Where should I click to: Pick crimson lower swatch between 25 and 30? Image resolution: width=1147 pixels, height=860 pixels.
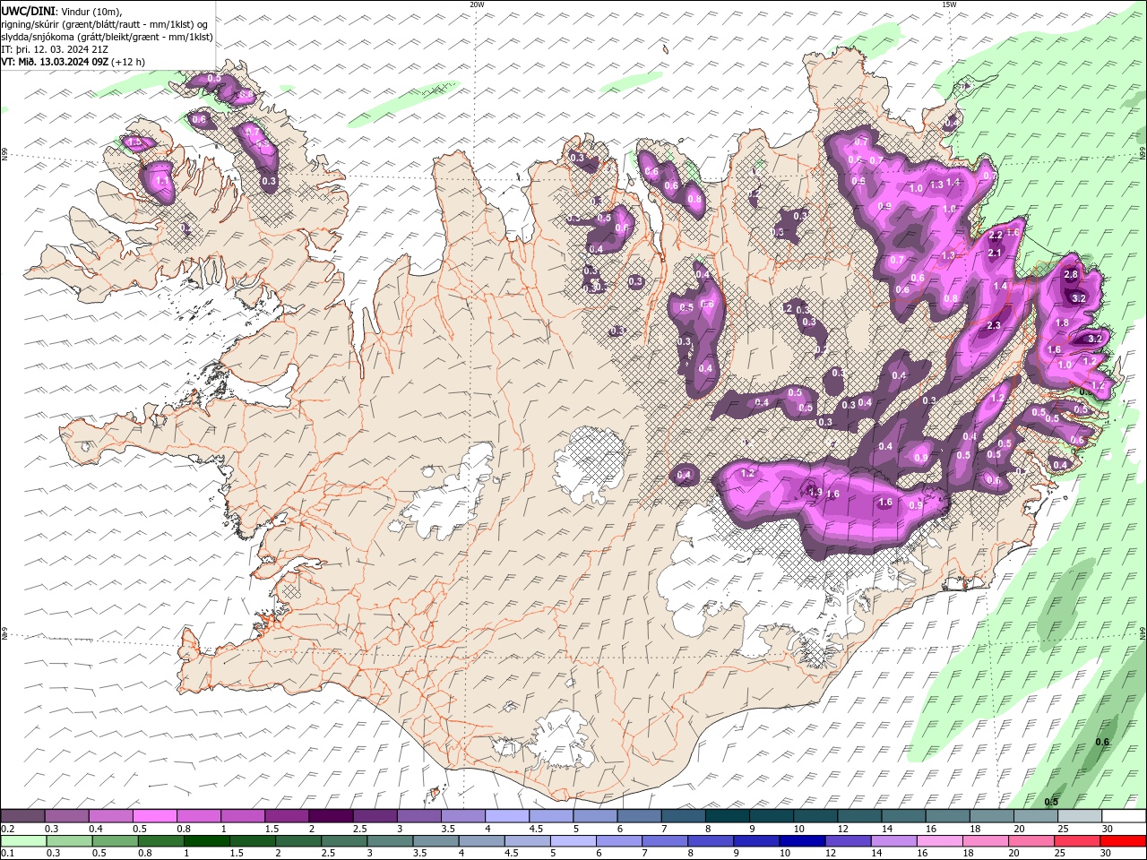pyautogui.click(x=1077, y=841)
